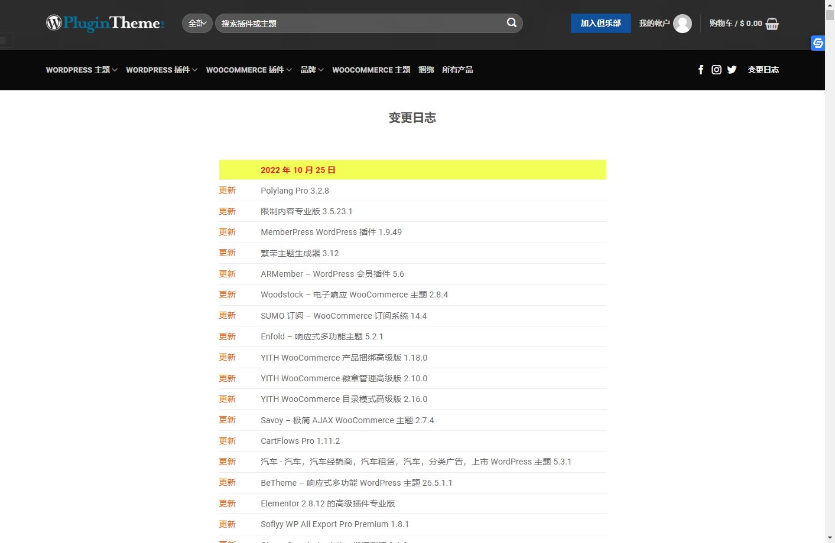Open 我的帐户 link
This screenshot has height=543, width=835.
click(654, 23)
